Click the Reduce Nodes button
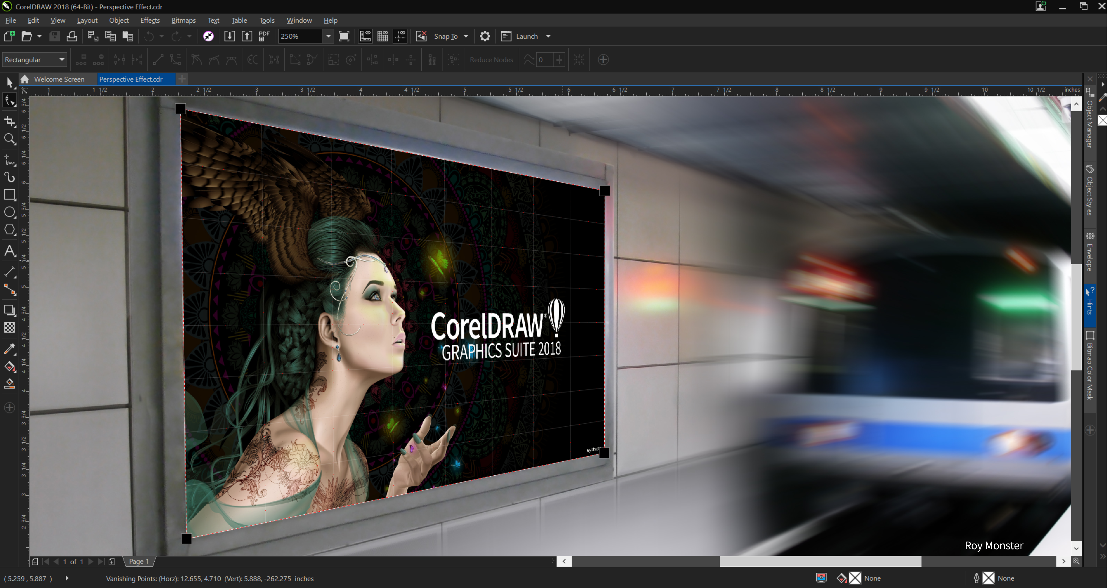1107x588 pixels. tap(491, 59)
